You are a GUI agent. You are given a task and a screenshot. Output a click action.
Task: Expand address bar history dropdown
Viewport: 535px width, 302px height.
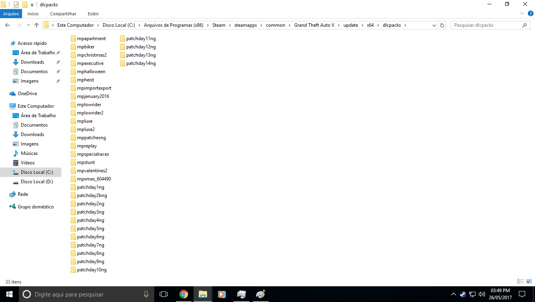pos(434,25)
